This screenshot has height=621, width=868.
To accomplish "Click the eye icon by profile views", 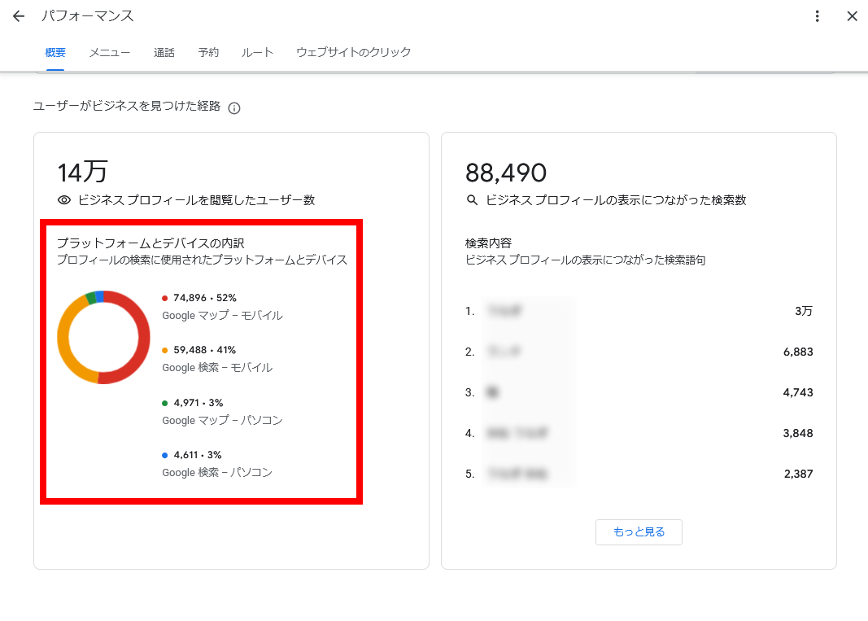I will click(64, 200).
